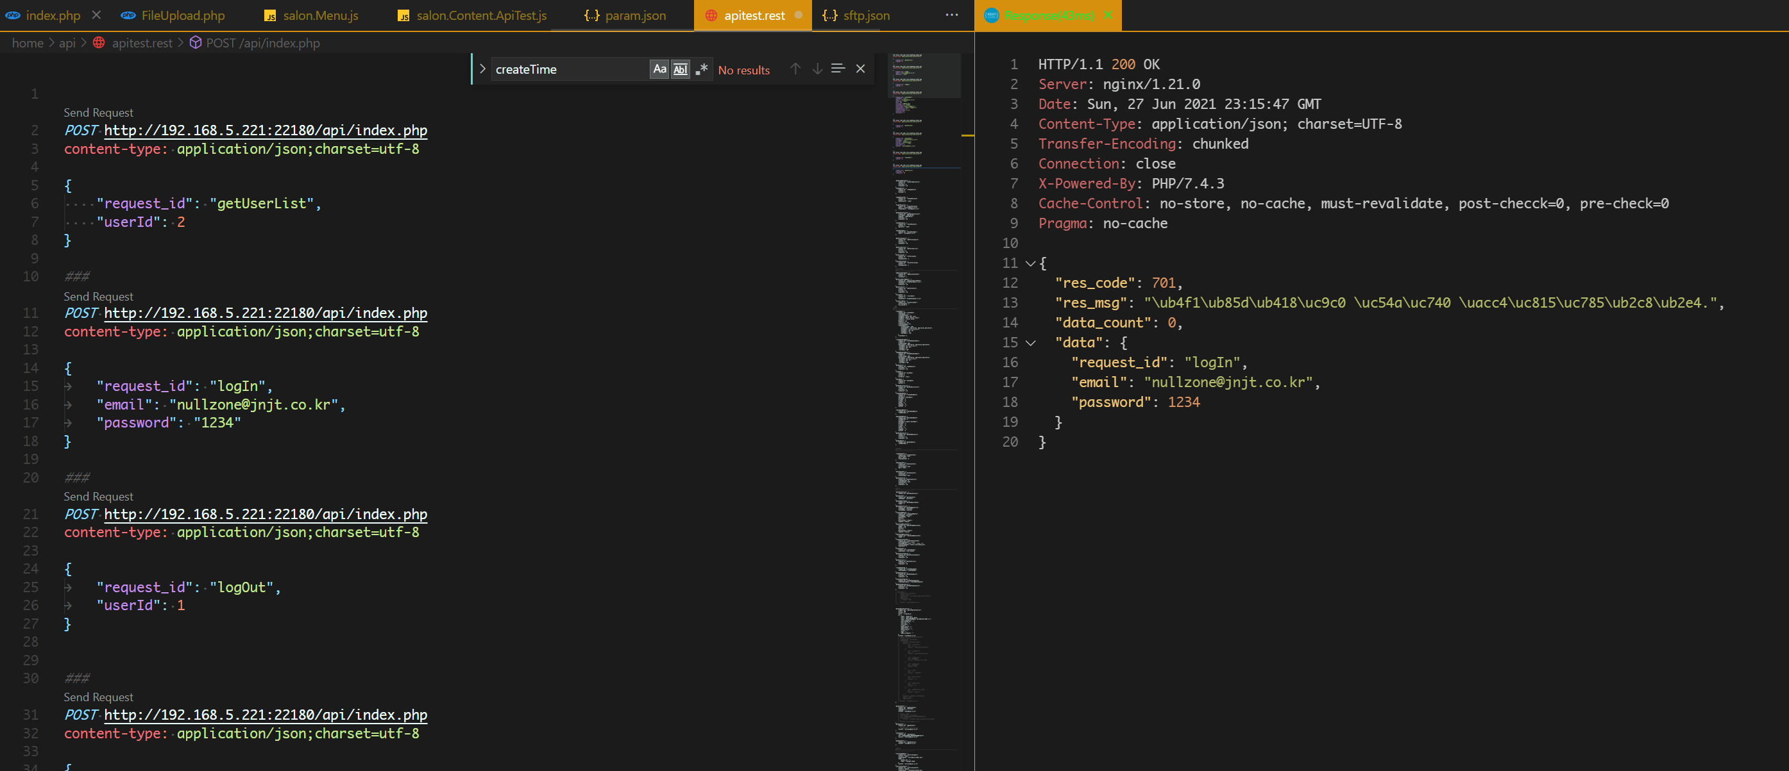Click the minimap scroll slider

coord(926,75)
